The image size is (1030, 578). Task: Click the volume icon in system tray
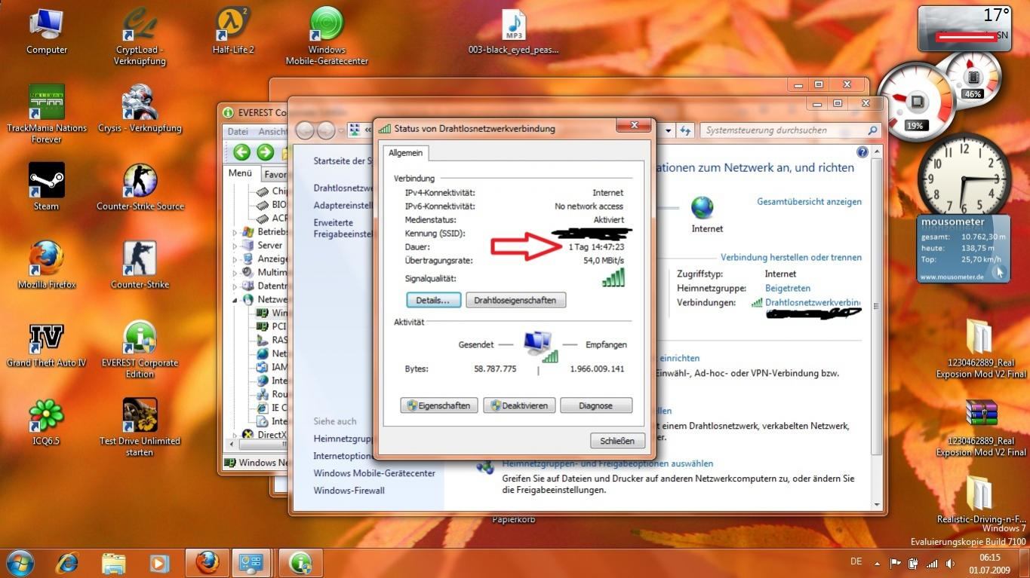click(x=950, y=563)
